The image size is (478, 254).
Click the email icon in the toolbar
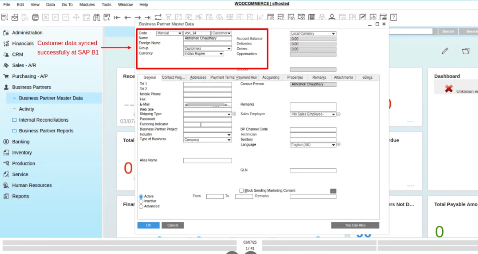14,17
